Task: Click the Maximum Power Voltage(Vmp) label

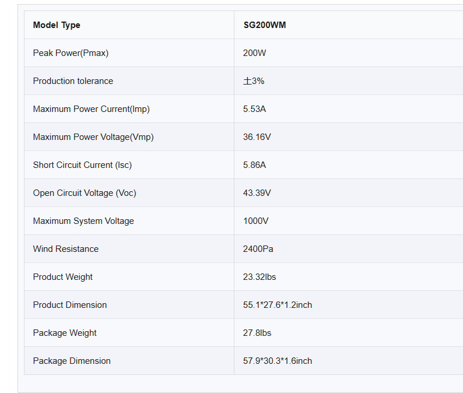Action: pyautogui.click(x=93, y=137)
